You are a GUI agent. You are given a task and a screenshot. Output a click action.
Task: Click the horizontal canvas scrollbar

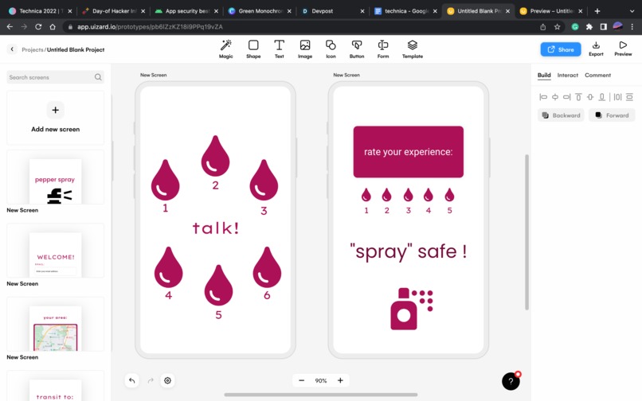coord(320,395)
